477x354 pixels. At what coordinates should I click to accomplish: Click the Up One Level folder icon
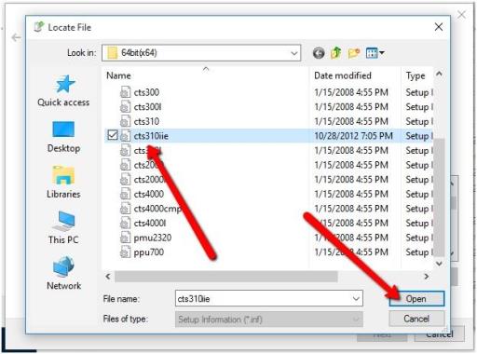(336, 53)
